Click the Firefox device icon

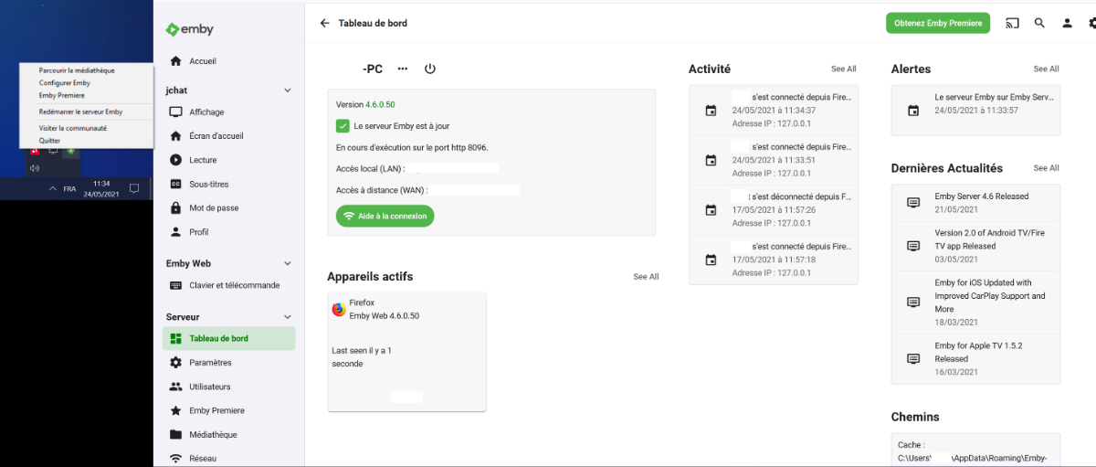[339, 310]
